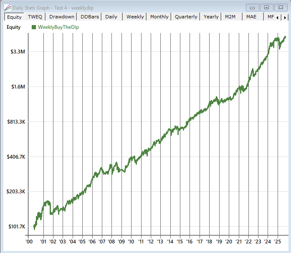Click the '00 x-axis year label

[x=29, y=242]
